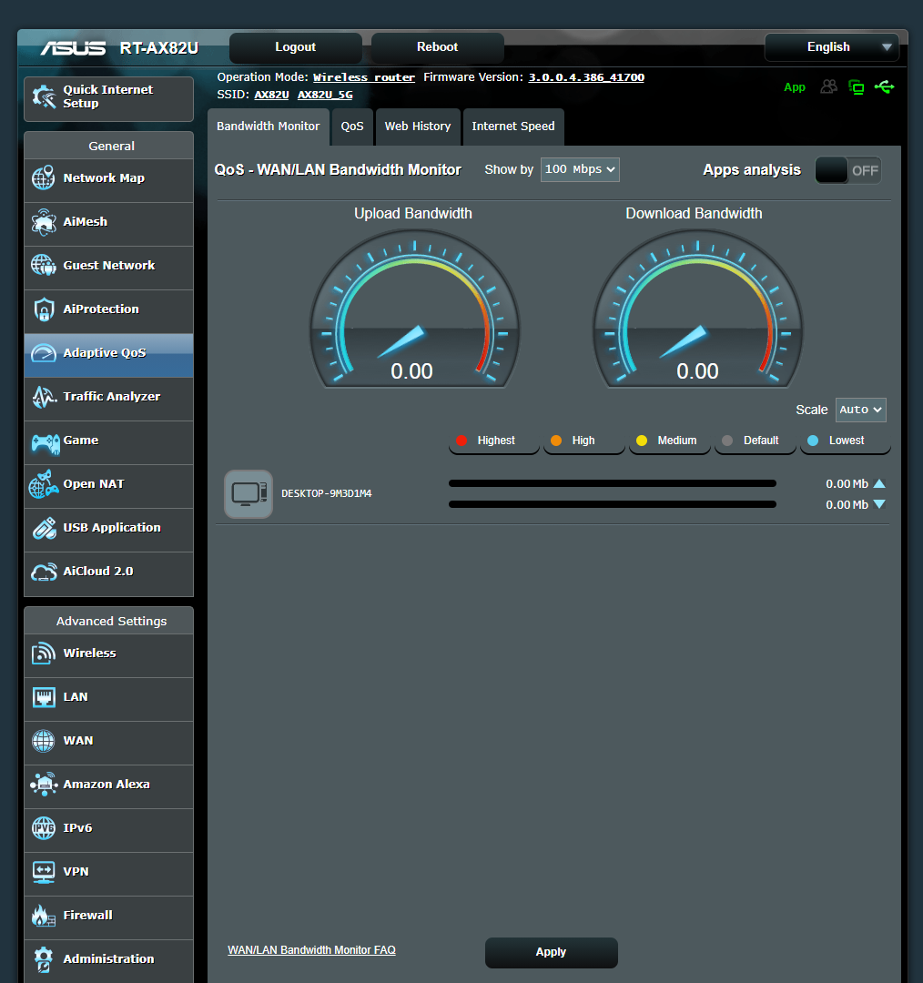Click the AX82U_5G SSID link
The height and width of the screenshot is (983, 923).
[325, 95]
